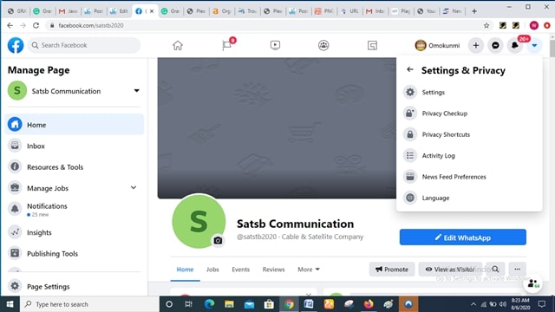Open Activity Log
Image resolution: width=555 pixels, height=312 pixels.
(x=469, y=156)
